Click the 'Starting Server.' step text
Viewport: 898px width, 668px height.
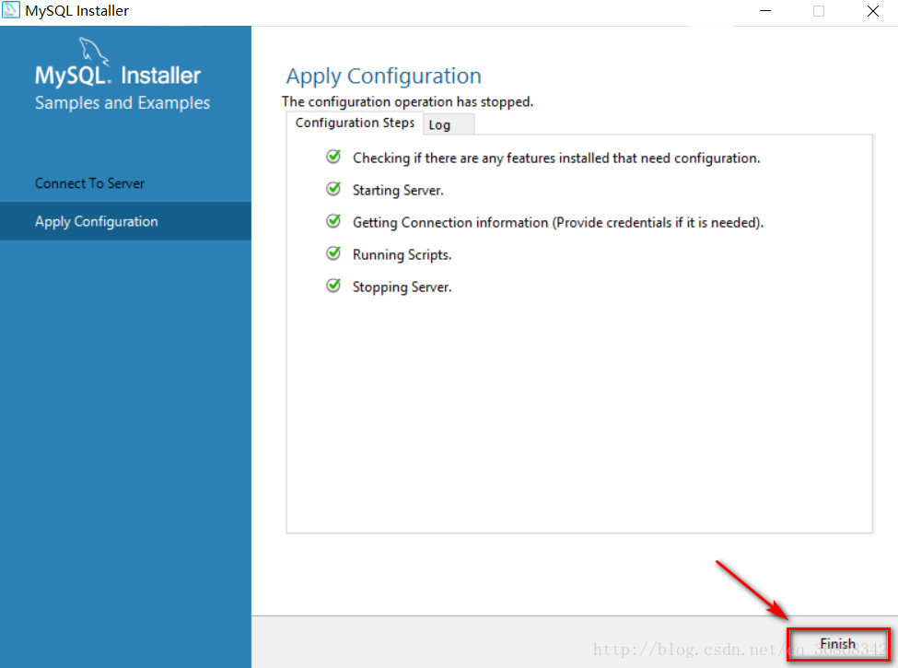(x=398, y=190)
